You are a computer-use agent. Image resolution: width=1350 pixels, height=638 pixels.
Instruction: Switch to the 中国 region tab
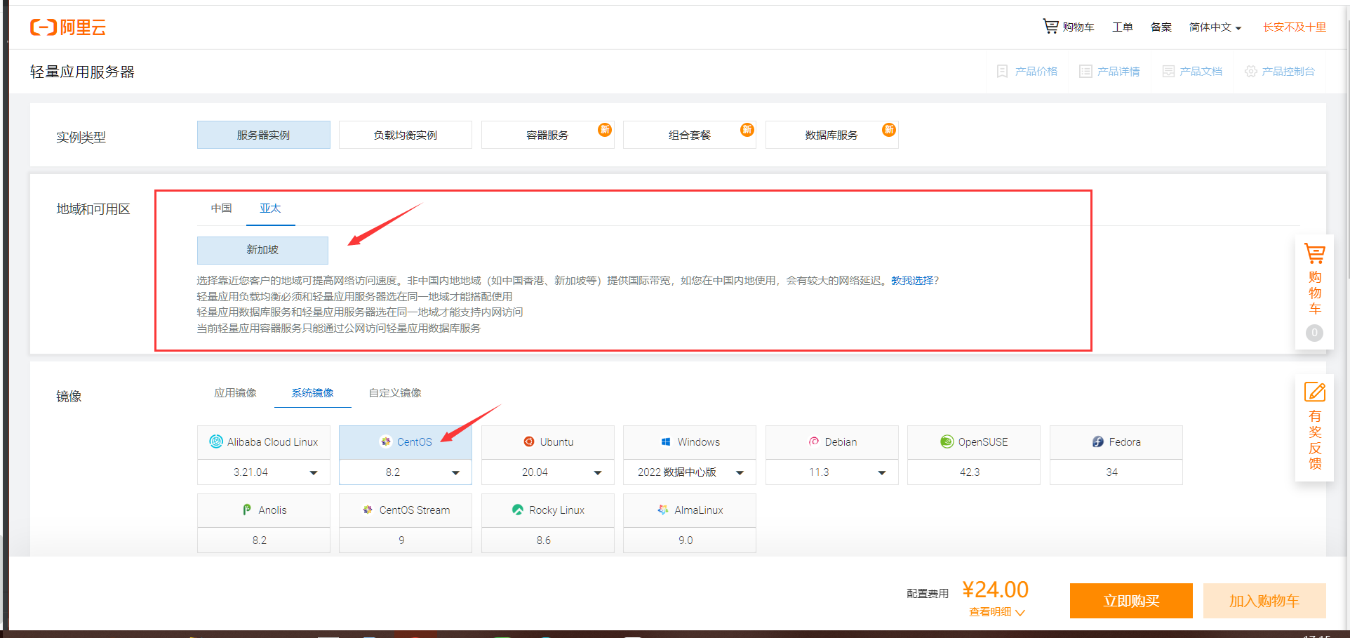[221, 208]
